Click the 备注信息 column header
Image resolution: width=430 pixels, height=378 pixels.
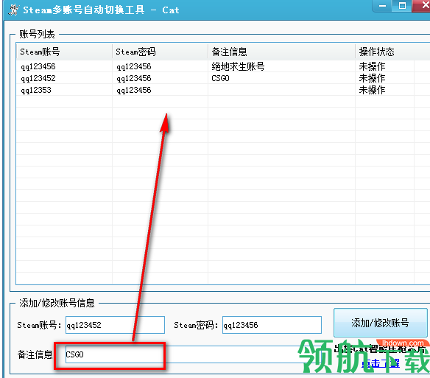click(x=282, y=52)
